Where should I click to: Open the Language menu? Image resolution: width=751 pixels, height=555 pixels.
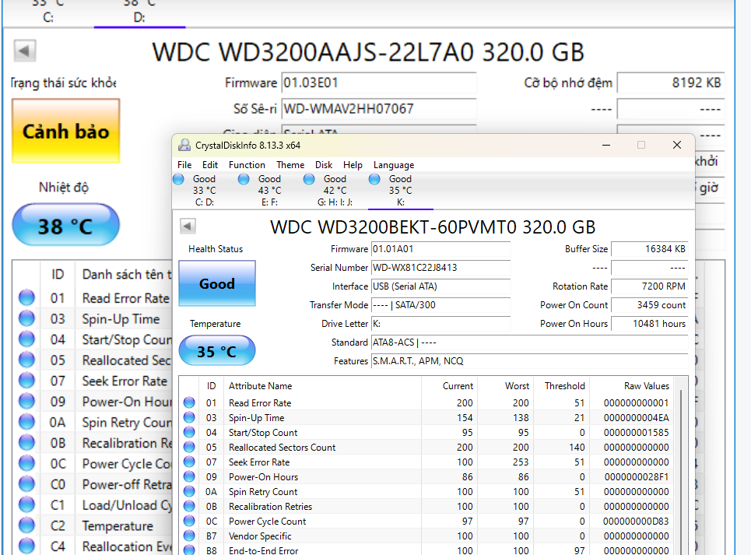point(394,165)
